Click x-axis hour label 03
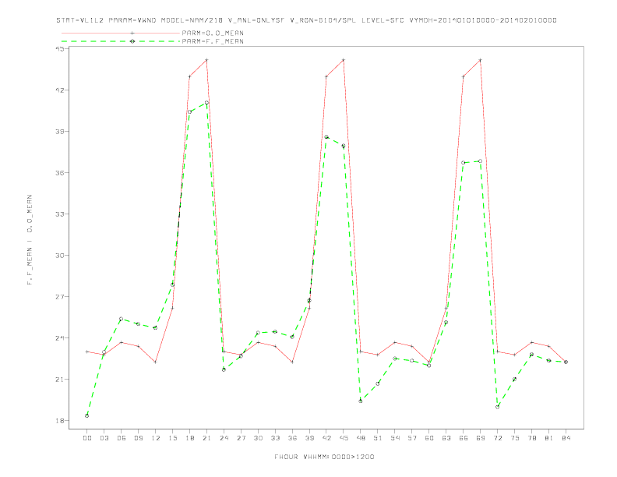 104,438
